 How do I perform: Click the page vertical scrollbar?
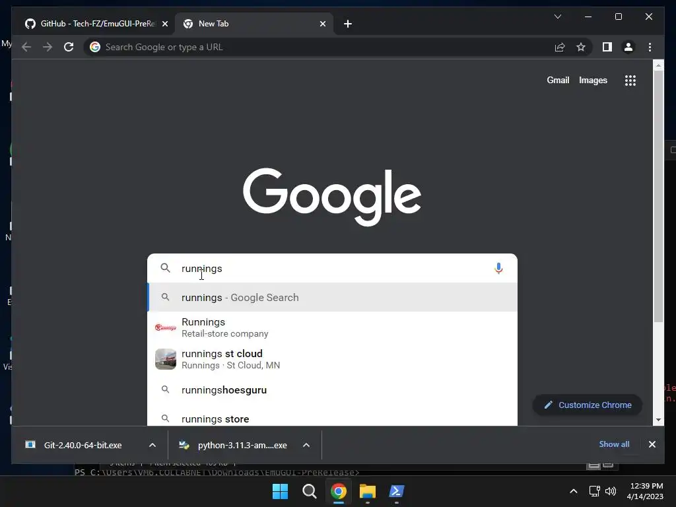click(x=658, y=197)
